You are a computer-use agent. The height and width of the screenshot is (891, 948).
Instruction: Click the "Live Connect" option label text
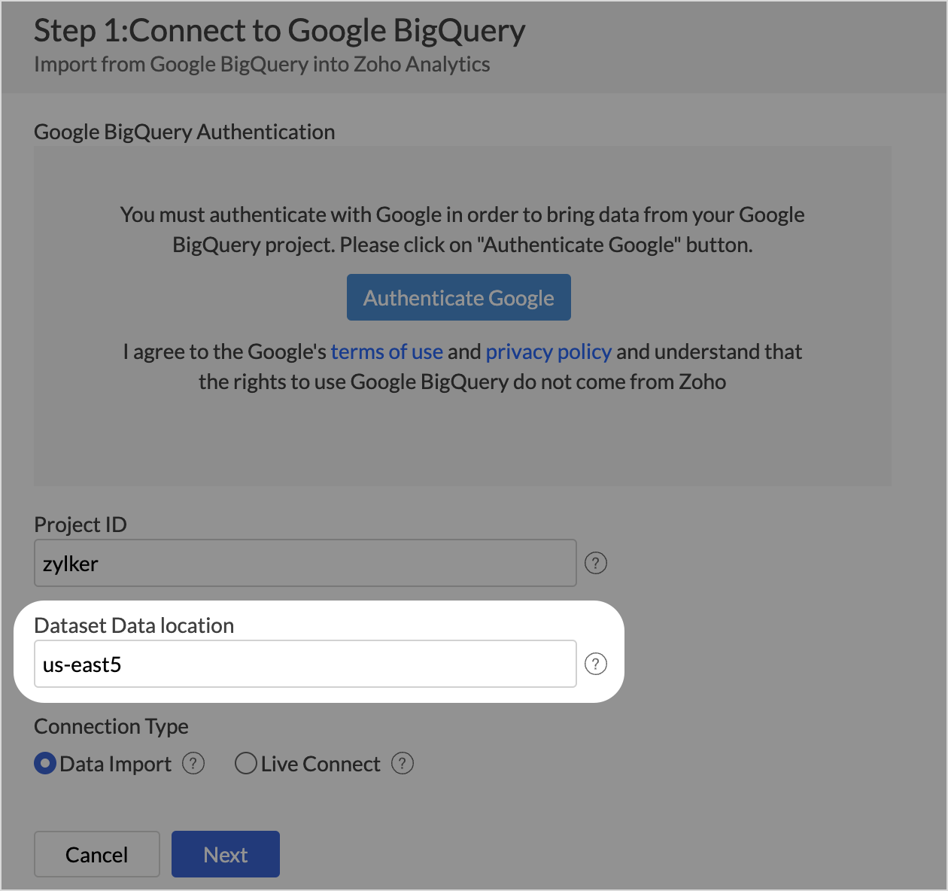click(321, 765)
